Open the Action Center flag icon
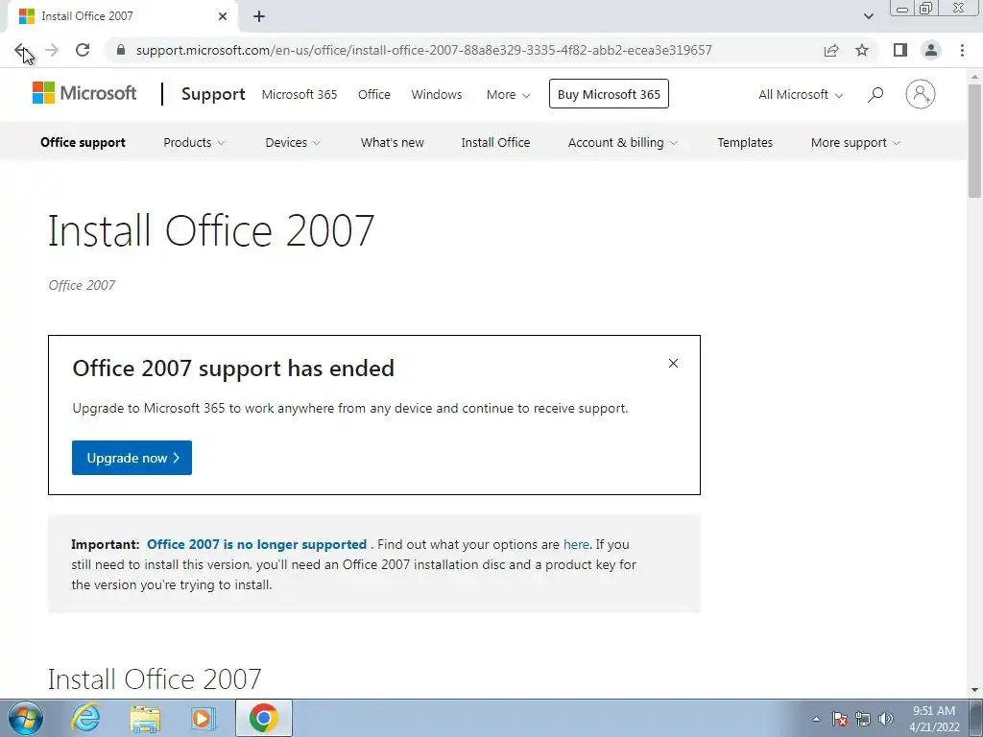Image resolution: width=983 pixels, height=737 pixels. 840,719
